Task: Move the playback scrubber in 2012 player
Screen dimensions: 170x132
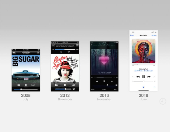Action: tap(65, 49)
